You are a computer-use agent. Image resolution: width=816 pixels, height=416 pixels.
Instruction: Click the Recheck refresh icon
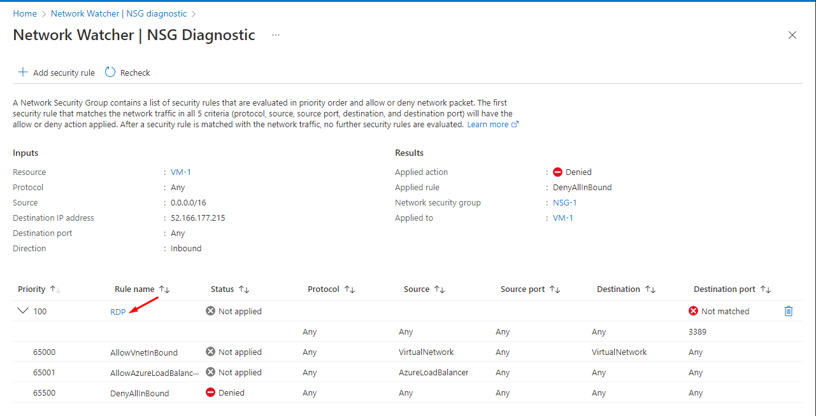click(x=110, y=73)
